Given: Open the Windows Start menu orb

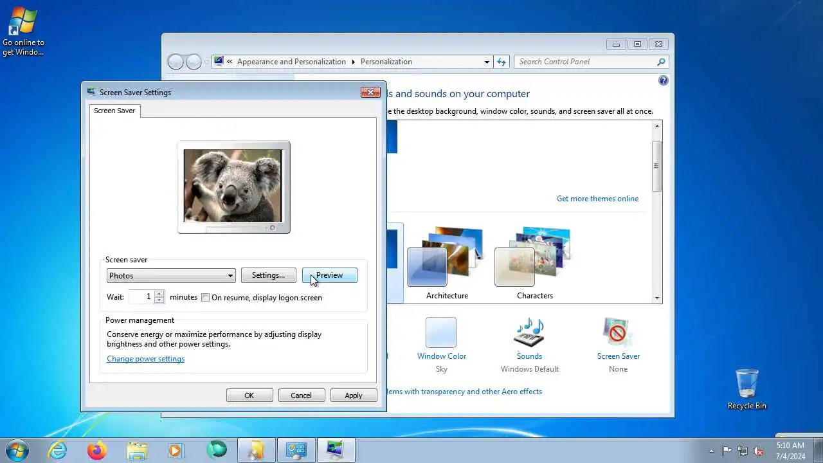Looking at the screenshot, I should [x=16, y=450].
